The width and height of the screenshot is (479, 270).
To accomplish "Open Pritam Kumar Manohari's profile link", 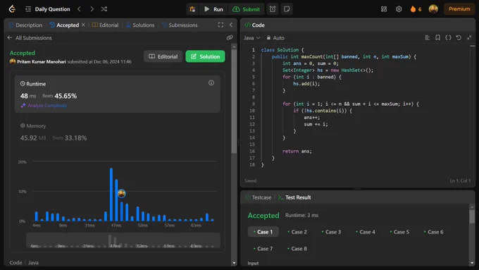I will [x=42, y=61].
